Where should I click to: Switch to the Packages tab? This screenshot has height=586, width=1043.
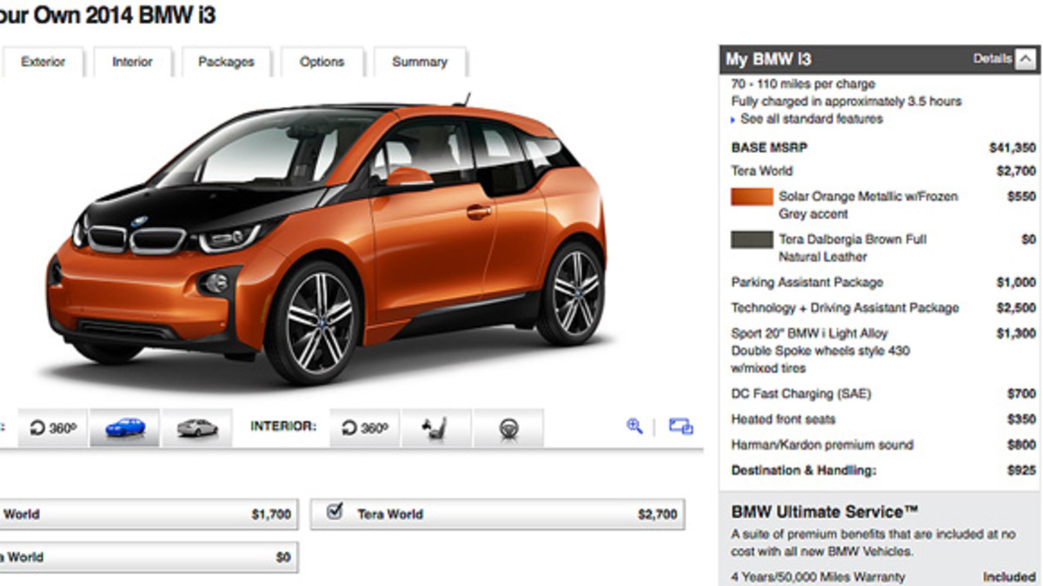pyautogui.click(x=226, y=63)
